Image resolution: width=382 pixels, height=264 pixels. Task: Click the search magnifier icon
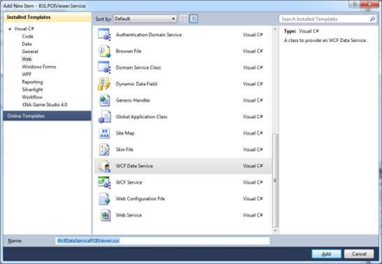click(372, 19)
